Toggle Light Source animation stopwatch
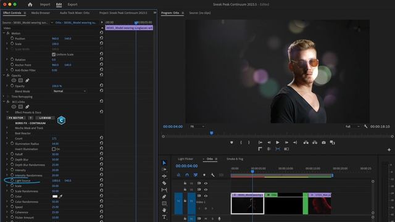This screenshot has width=395, height=222. click(12, 181)
